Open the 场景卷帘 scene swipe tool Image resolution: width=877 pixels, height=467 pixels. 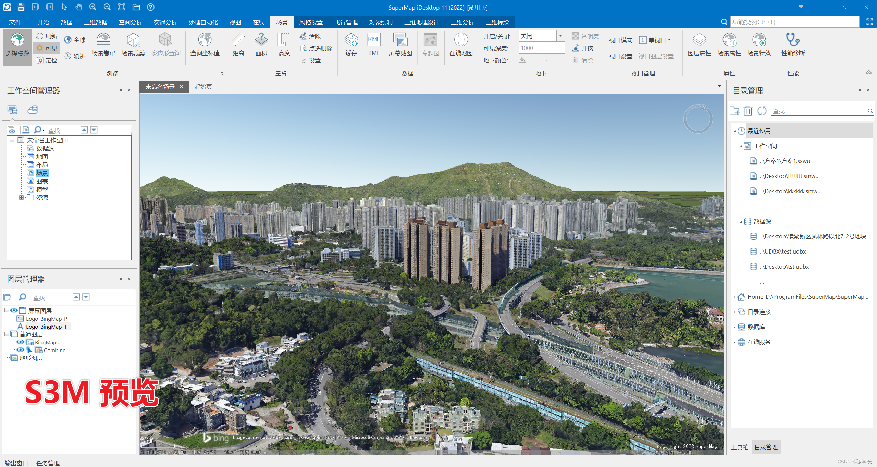pos(103,45)
